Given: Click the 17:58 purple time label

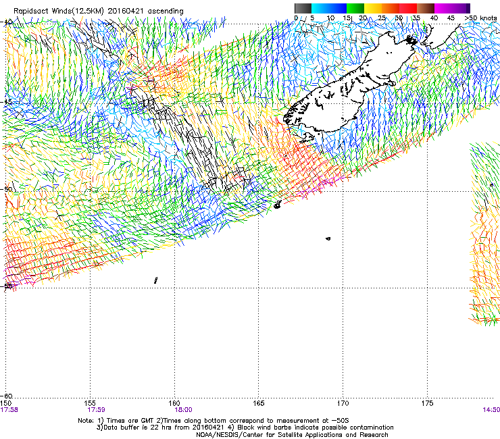Looking at the screenshot, I should point(9,410).
